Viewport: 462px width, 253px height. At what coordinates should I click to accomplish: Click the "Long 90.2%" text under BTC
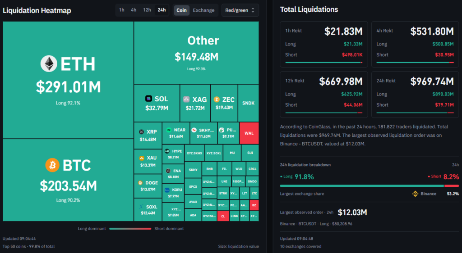[x=68, y=200]
